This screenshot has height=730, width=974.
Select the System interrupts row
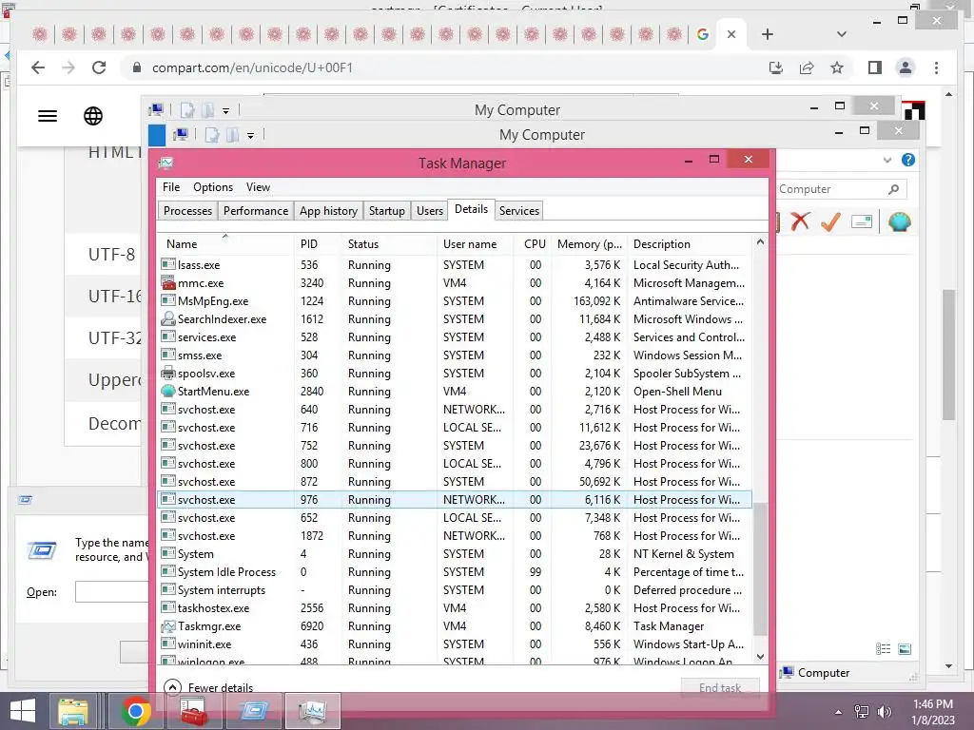click(x=454, y=589)
